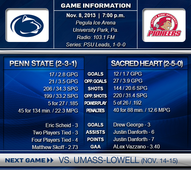Click ALex Vazzano GAA entry
Screen dimensions: 191x170
tap(137, 146)
